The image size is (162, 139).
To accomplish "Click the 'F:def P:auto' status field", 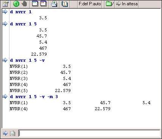I will pyautogui.click(x=90, y=4).
